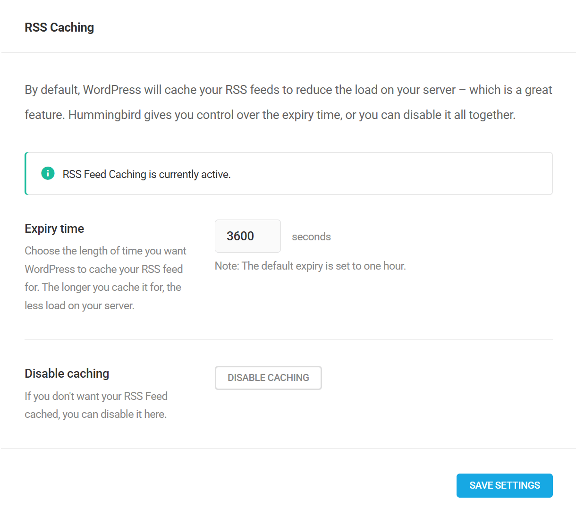Click the RSS Caching heading

pos(59,27)
